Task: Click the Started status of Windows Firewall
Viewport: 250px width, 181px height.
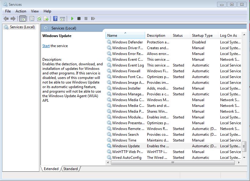Action: pyautogui.click(x=178, y=71)
